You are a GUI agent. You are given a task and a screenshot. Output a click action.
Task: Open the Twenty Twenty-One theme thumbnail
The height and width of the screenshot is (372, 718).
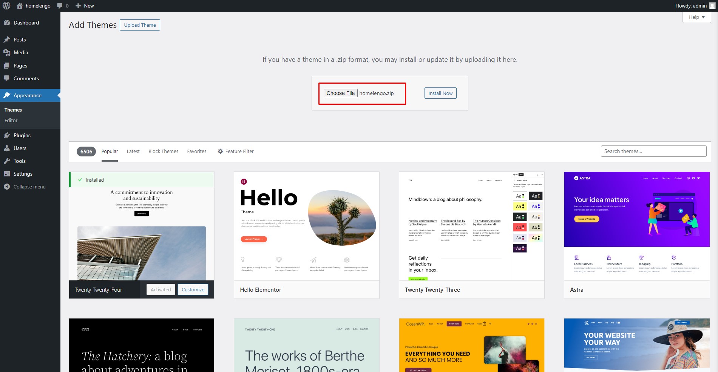click(x=307, y=345)
